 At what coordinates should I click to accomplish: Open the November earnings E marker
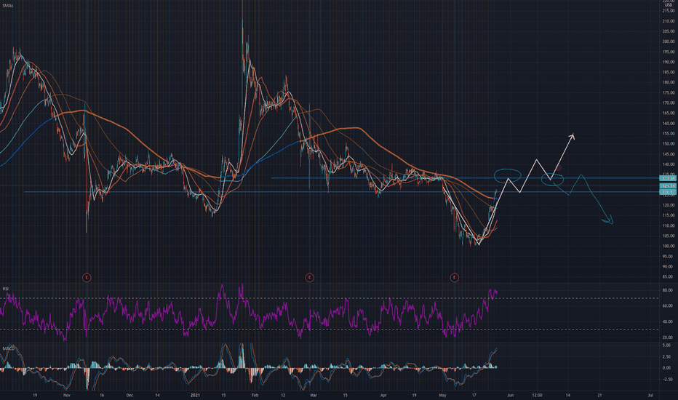(87, 278)
